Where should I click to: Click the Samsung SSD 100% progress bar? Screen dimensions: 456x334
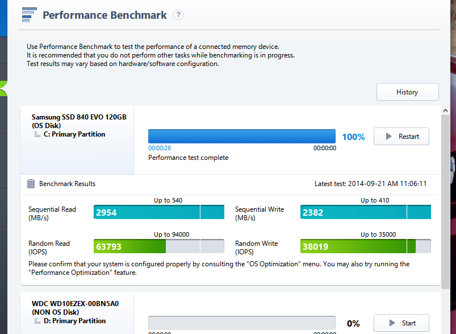pos(242,137)
